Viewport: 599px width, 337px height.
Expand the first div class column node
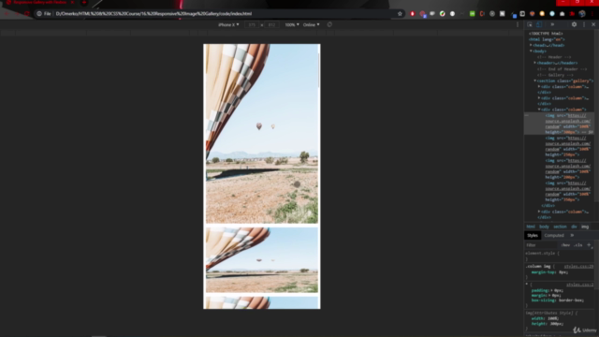point(539,87)
